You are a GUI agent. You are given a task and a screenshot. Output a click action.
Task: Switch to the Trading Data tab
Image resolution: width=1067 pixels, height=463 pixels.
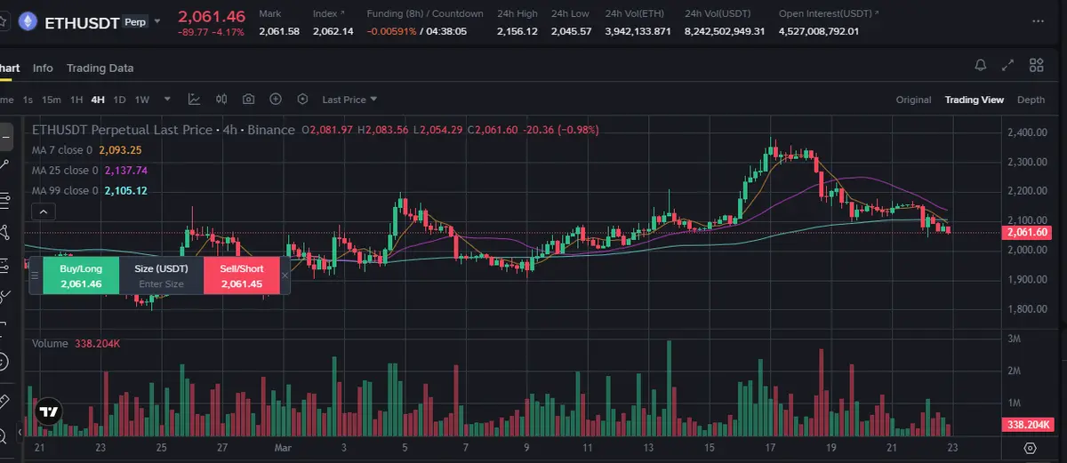(x=100, y=68)
